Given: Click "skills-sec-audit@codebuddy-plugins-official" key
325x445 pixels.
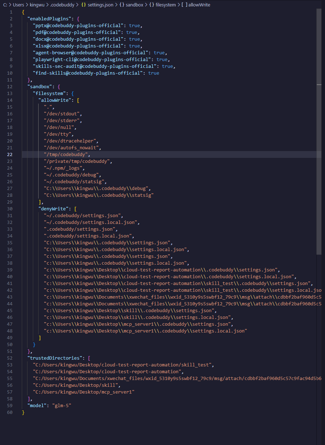Looking at the screenshot, I should (x=95, y=66).
